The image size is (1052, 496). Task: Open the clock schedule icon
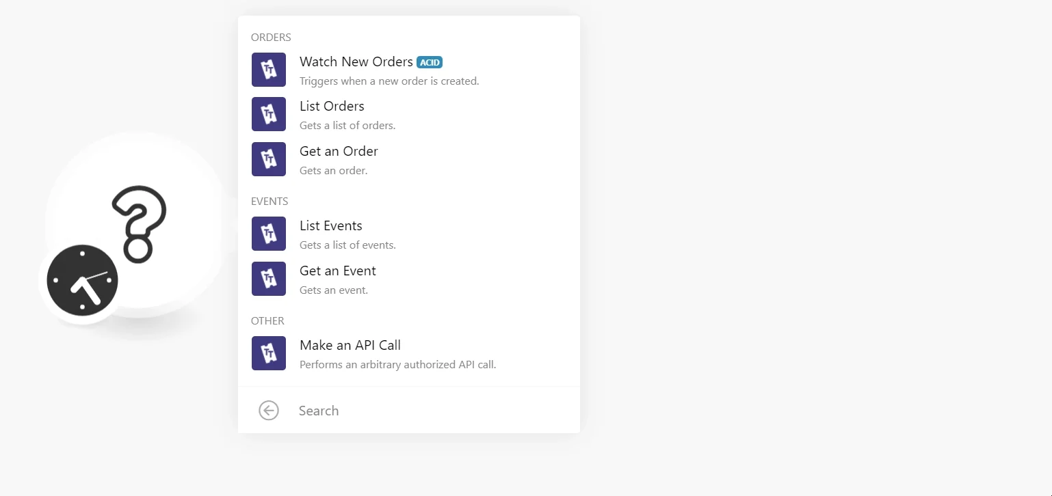[x=82, y=280]
